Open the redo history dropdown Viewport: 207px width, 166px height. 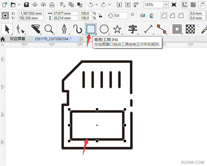tap(110, 5)
